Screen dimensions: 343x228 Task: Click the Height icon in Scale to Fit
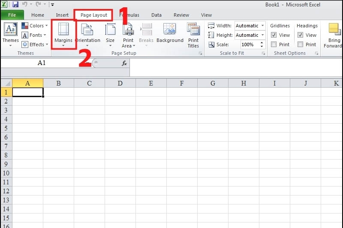pos(211,35)
